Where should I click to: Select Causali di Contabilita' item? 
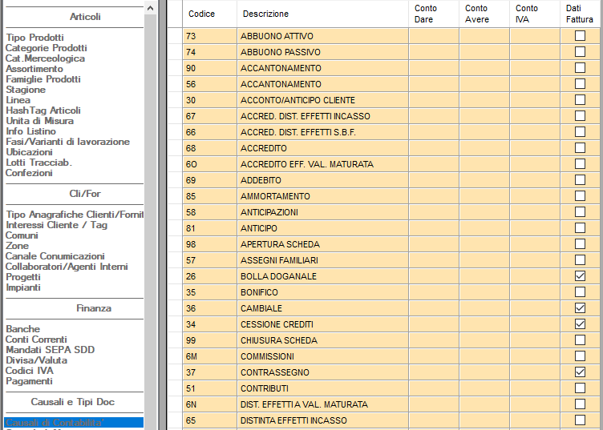click(x=55, y=422)
